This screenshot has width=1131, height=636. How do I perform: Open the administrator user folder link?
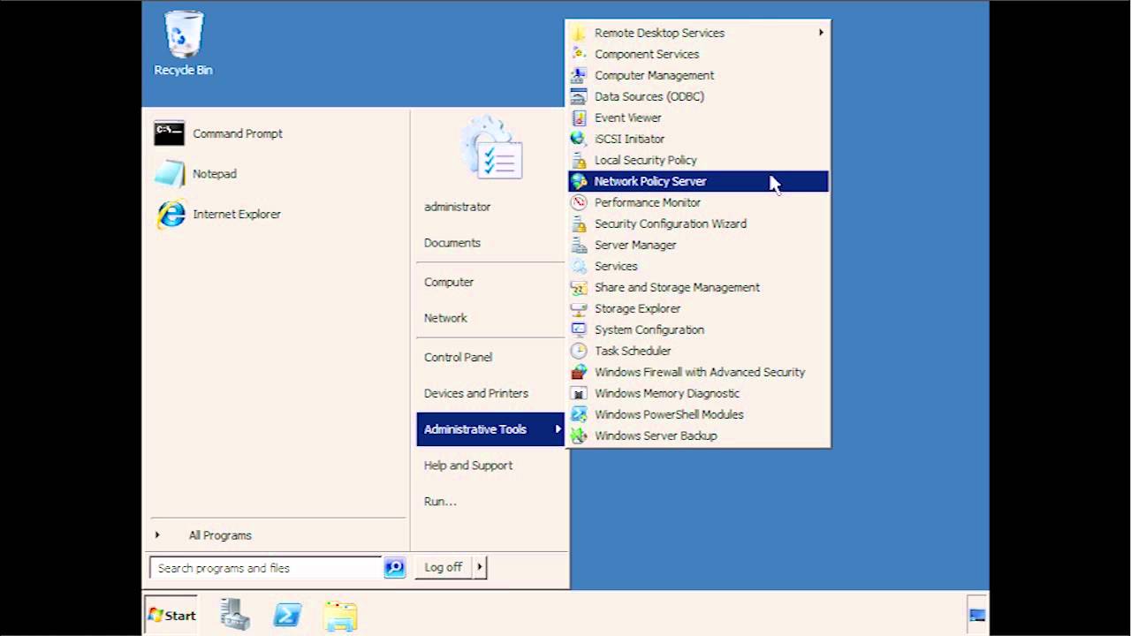click(x=457, y=207)
